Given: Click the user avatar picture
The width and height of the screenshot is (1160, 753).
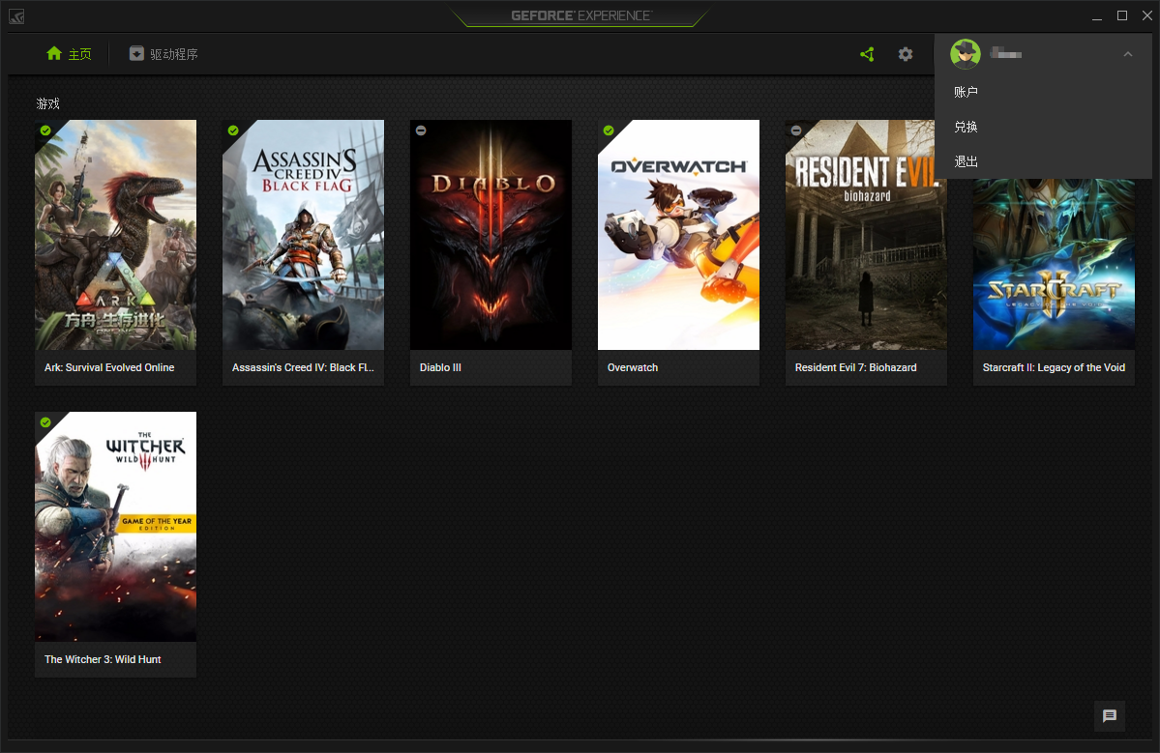Looking at the screenshot, I should [966, 54].
